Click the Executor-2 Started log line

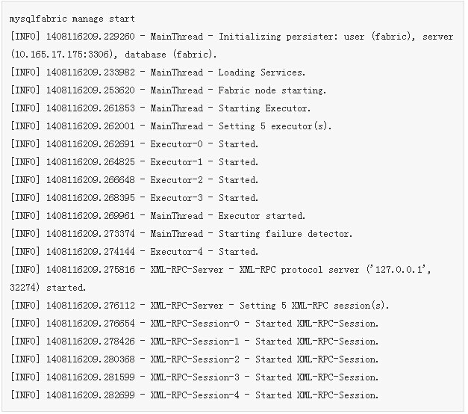pyautogui.click(x=134, y=180)
